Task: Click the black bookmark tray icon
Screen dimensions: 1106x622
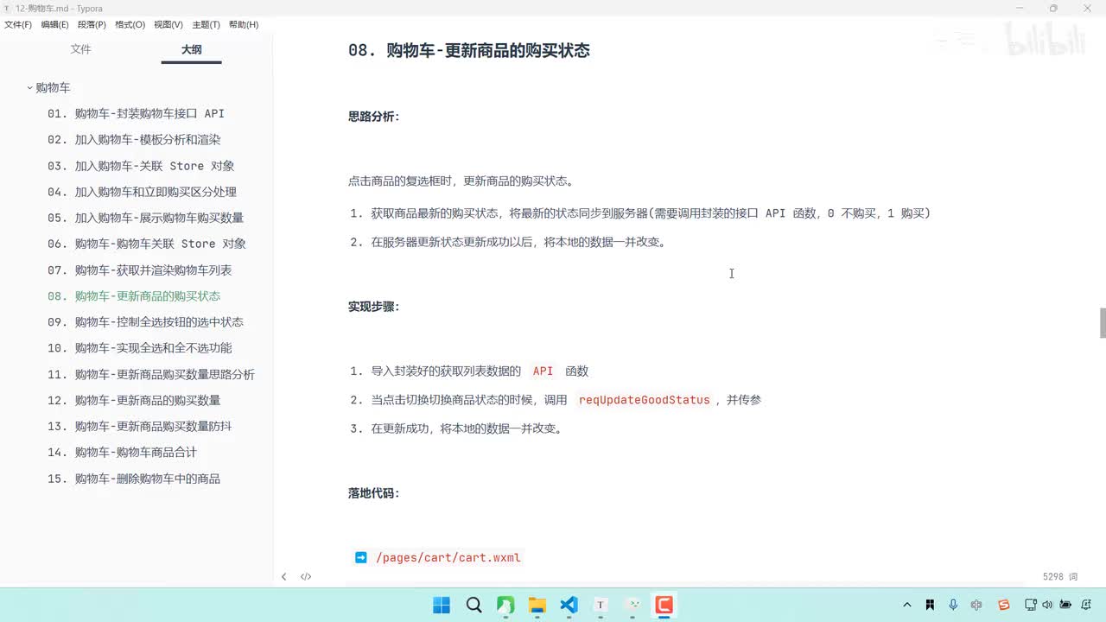Action: point(930,605)
